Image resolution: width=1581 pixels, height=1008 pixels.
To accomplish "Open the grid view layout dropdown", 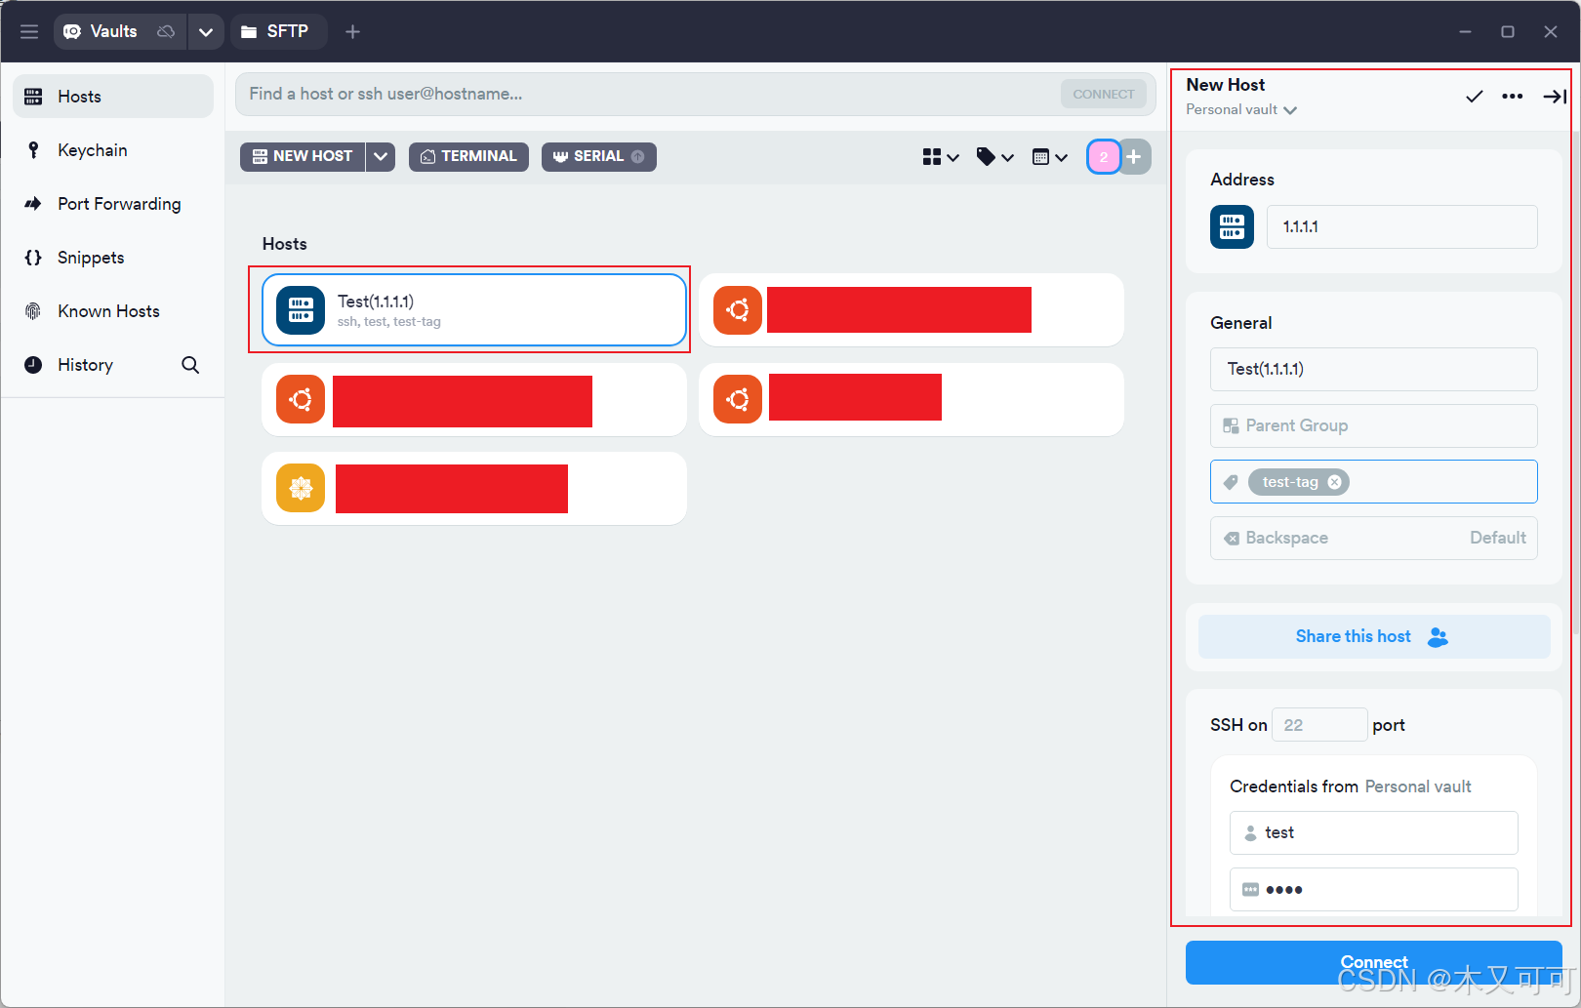I will tap(941, 157).
